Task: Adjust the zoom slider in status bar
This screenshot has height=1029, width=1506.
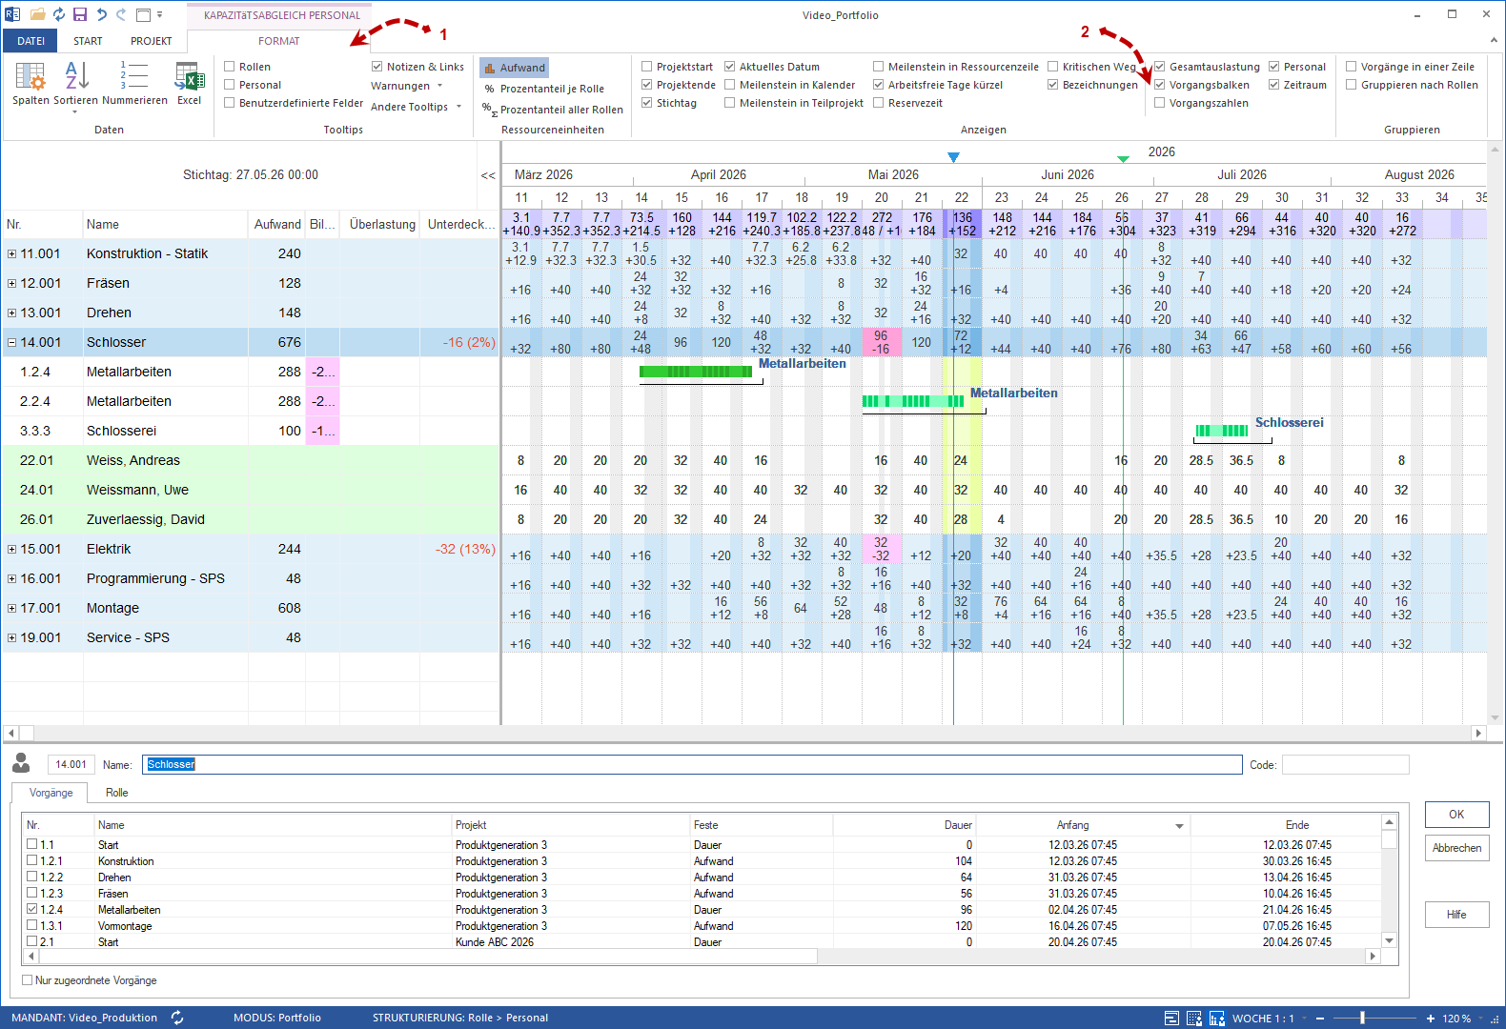Action: pyautogui.click(x=1363, y=1019)
